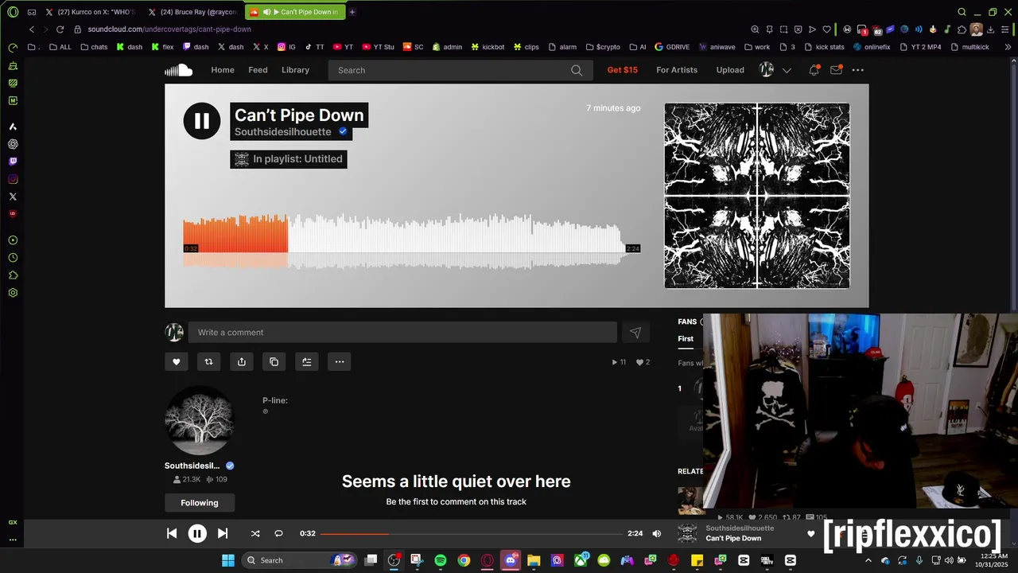Write a comment in the comment field
Screen dimensions: 1018x573
tap(402, 333)
